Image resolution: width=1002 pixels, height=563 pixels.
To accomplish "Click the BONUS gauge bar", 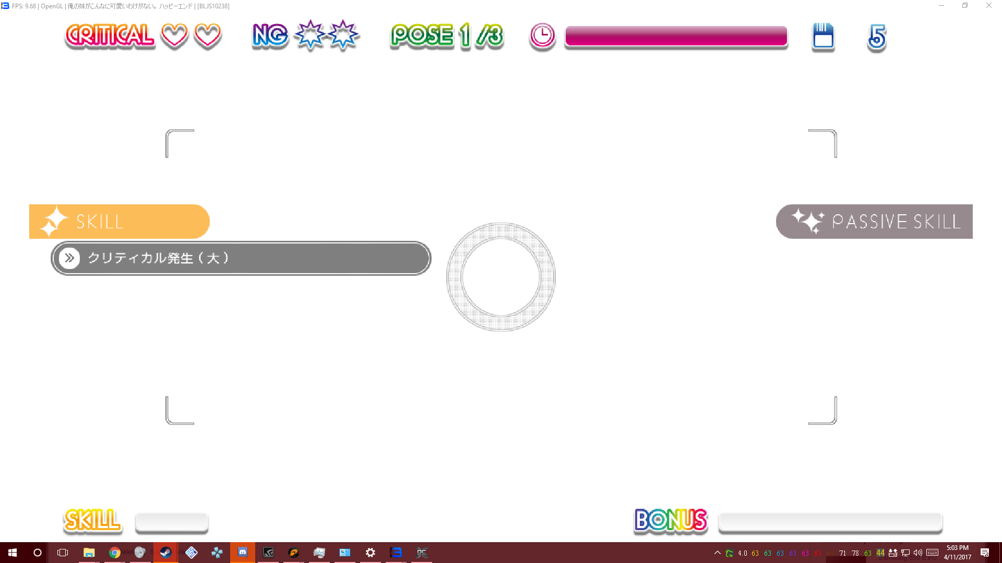I will click(x=830, y=522).
